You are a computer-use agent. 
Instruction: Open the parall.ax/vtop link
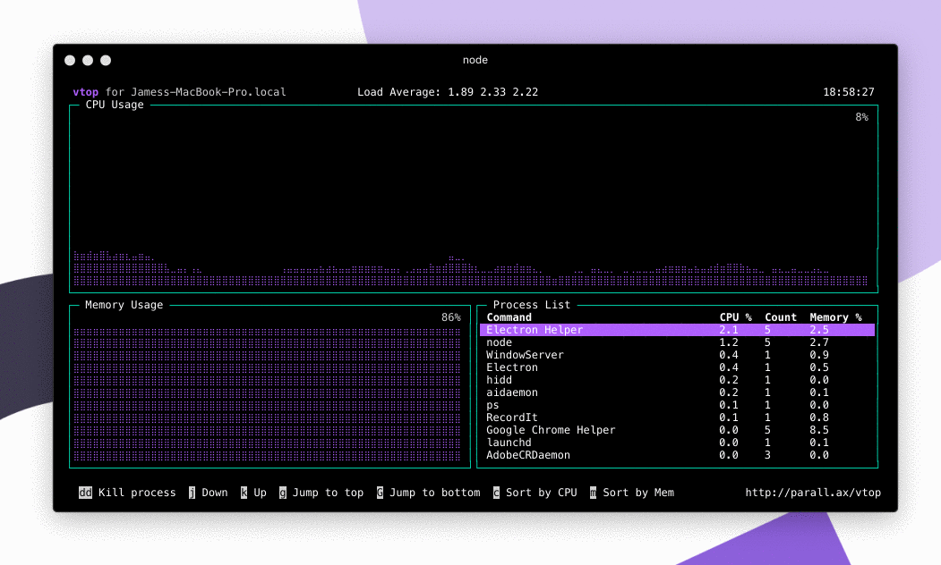pos(813,493)
